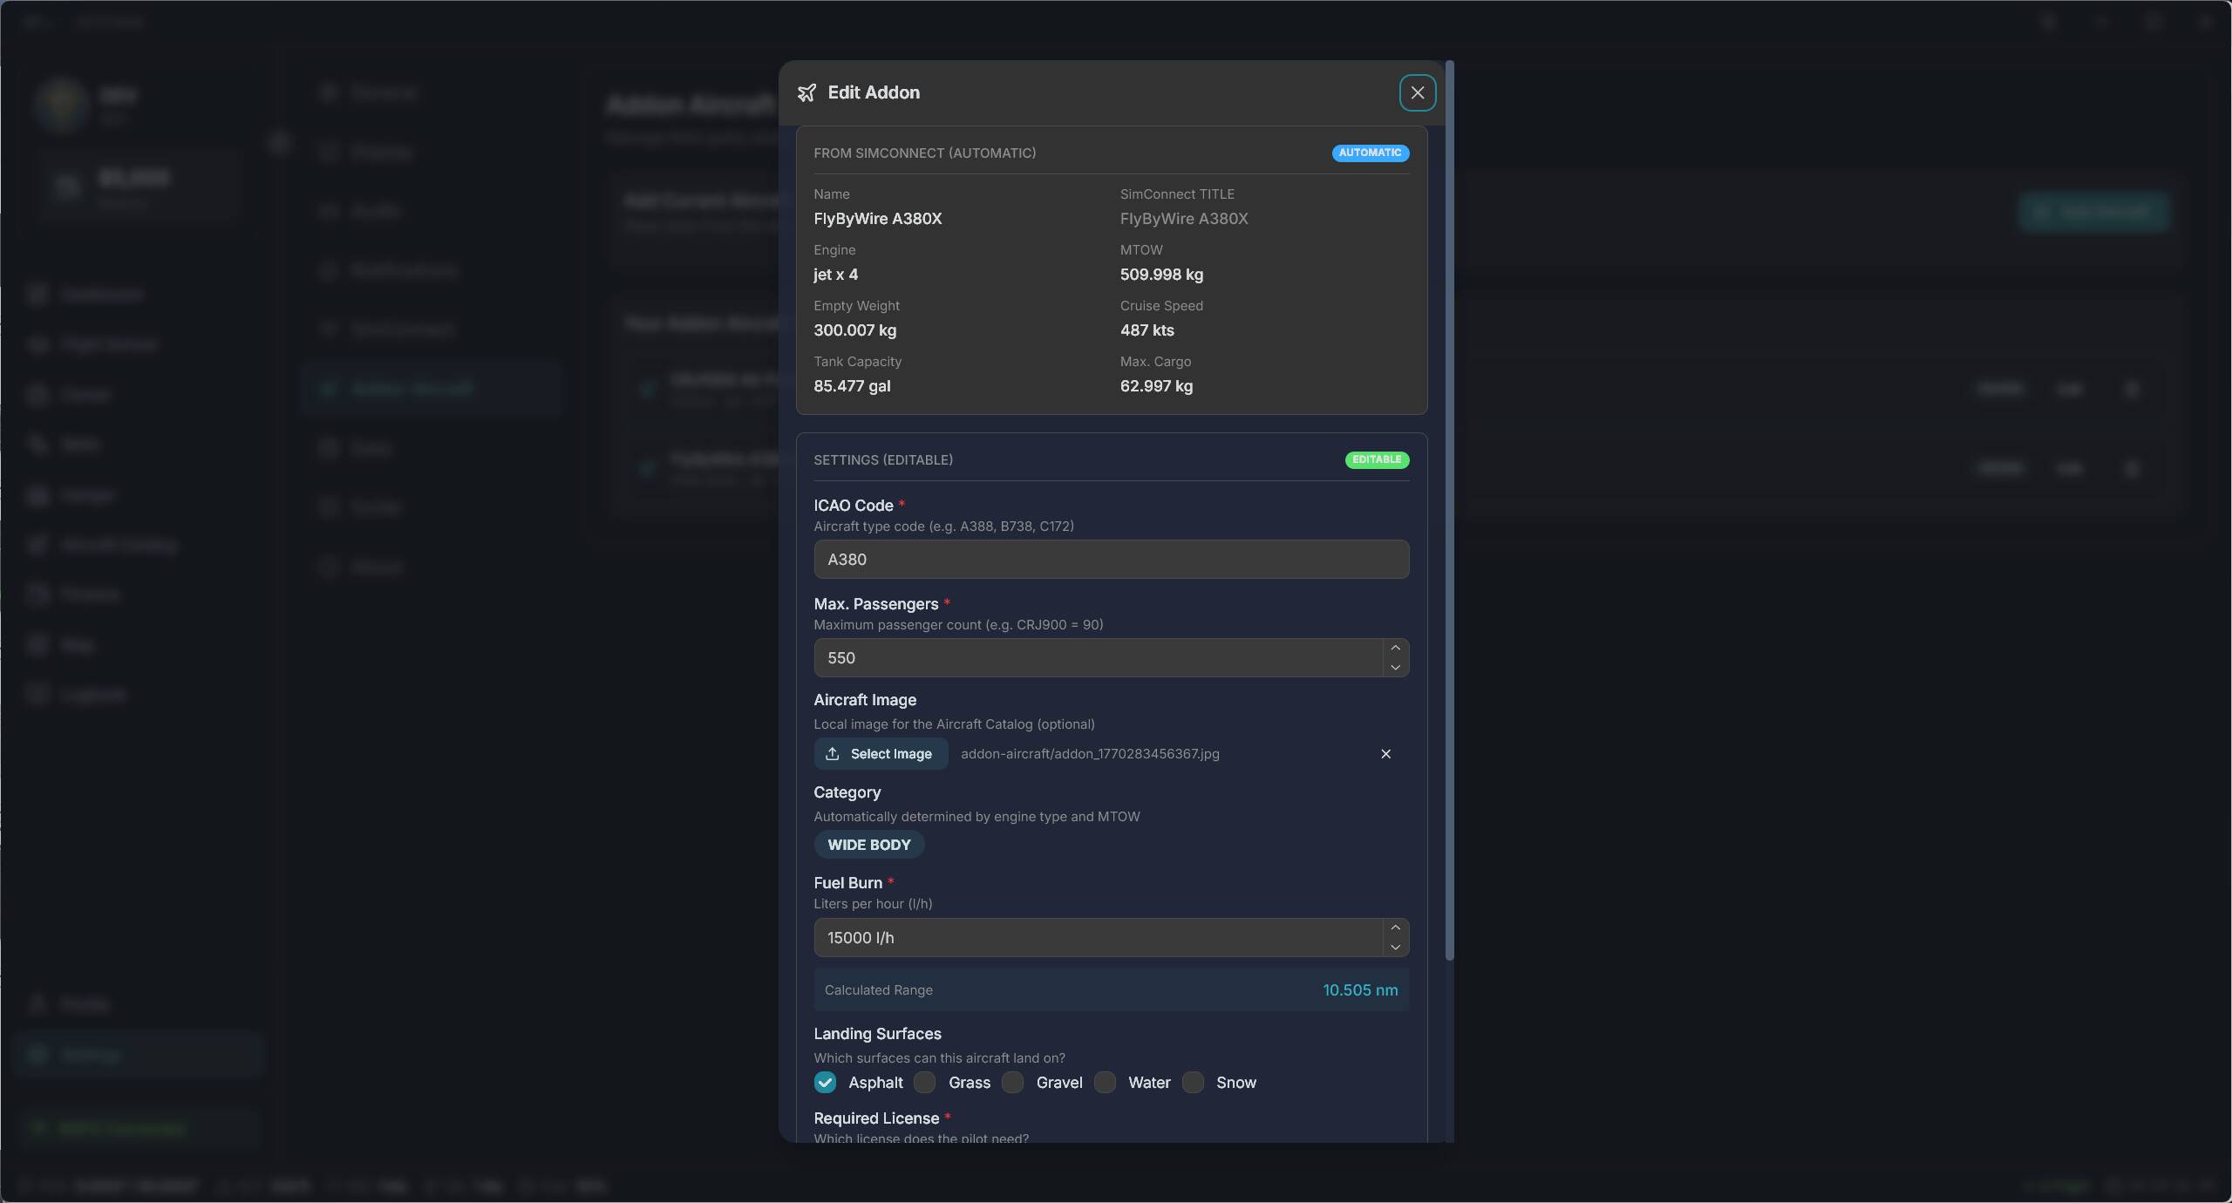
Task: Click the ICAO Code input field
Action: pyautogui.click(x=1110, y=560)
